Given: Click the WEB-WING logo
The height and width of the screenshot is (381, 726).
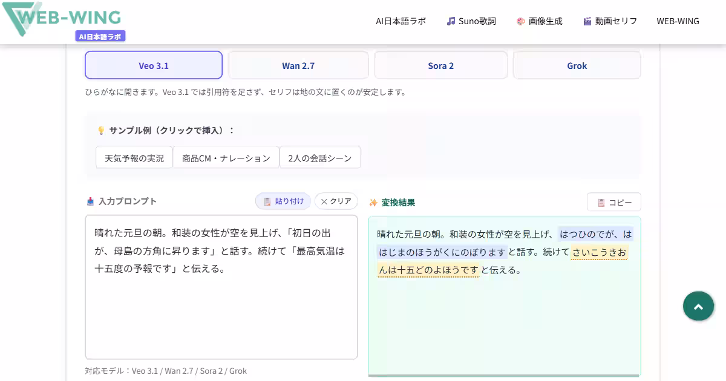Looking at the screenshot, I should tap(62, 18).
